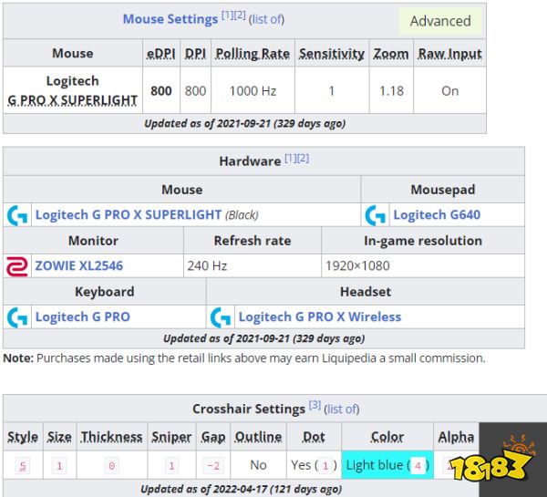Click the Outline value No

point(258,465)
